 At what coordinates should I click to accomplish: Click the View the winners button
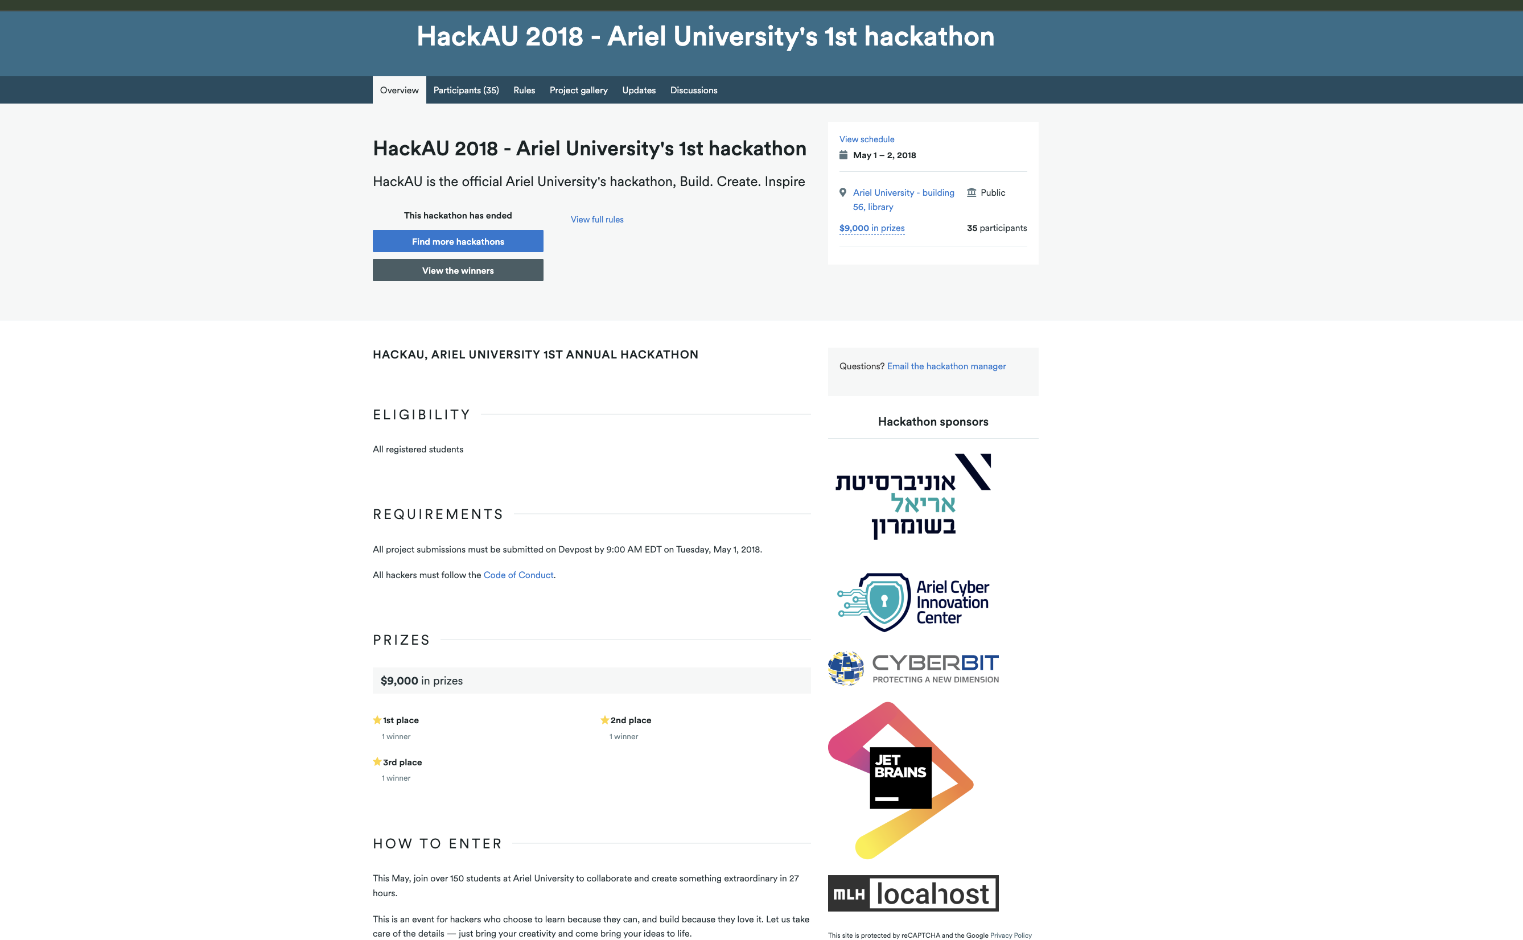458,270
